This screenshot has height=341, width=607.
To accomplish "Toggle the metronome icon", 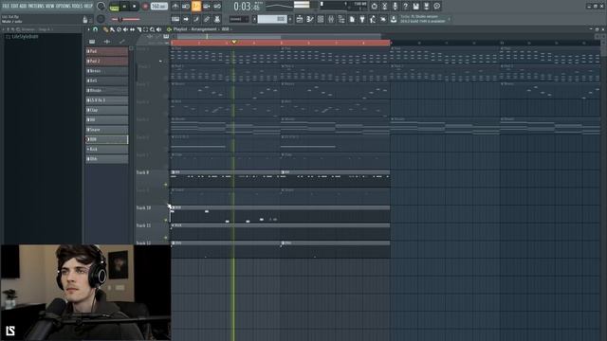I will (175, 7).
